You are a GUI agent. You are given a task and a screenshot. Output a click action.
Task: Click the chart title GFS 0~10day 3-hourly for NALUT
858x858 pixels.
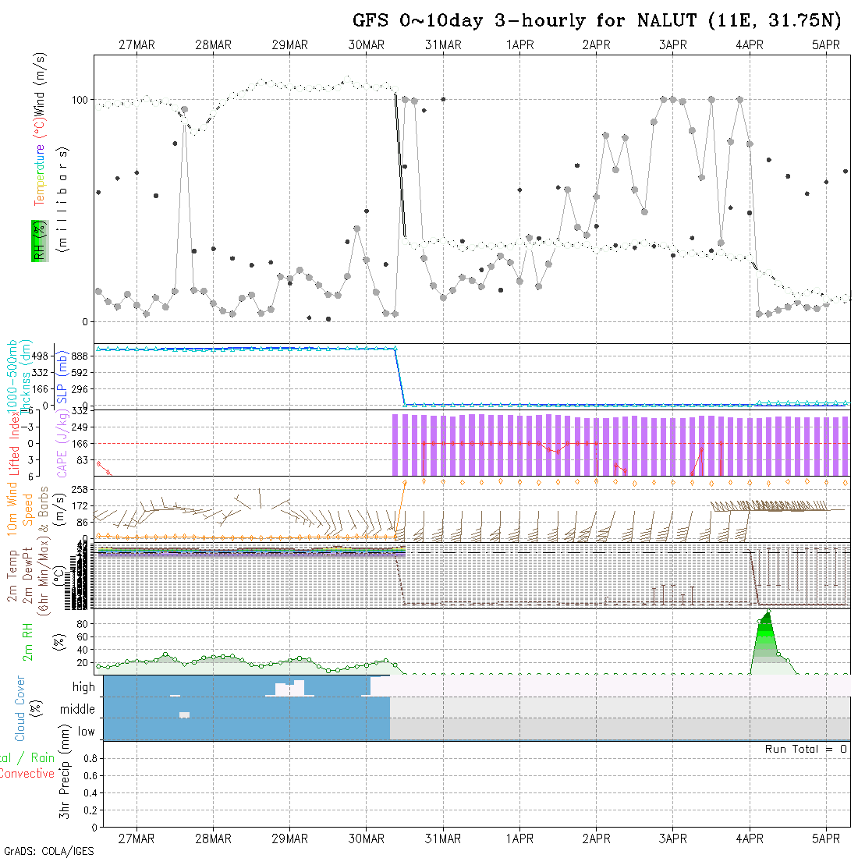pyautogui.click(x=595, y=20)
